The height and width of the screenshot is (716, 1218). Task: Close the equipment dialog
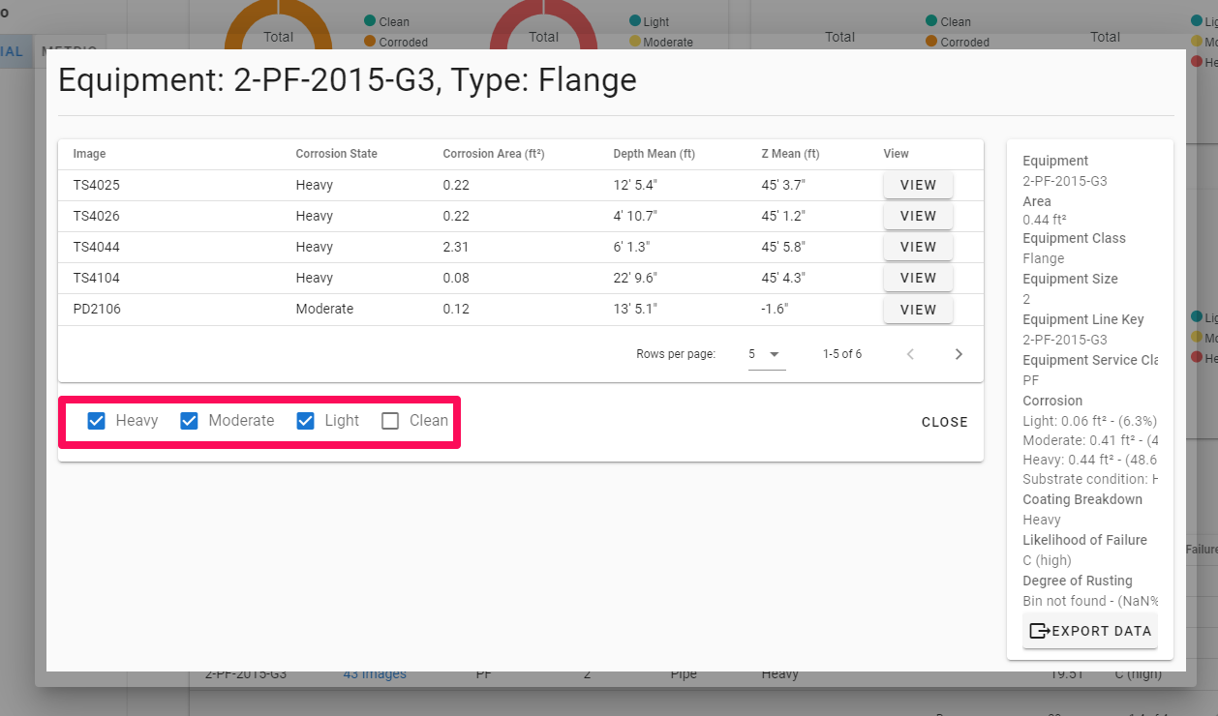(944, 422)
